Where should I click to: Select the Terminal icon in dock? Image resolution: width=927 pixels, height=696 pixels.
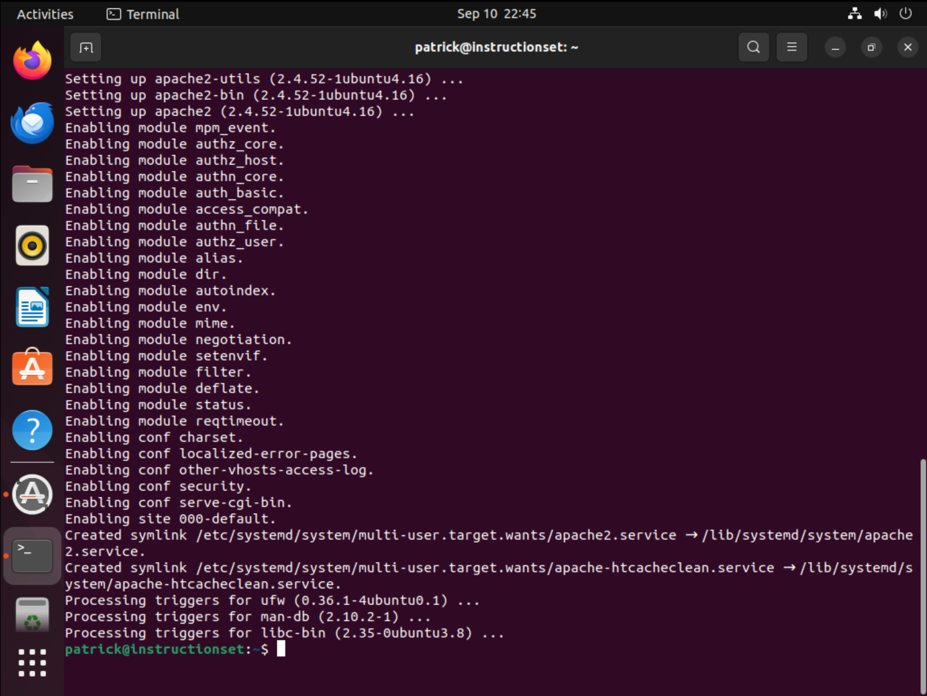(33, 556)
